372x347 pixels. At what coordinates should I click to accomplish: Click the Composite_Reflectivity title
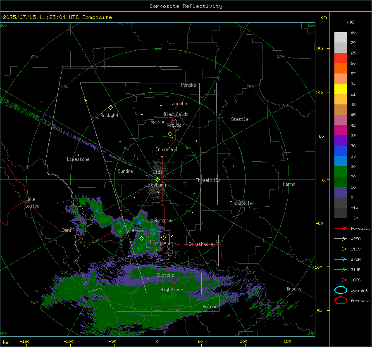click(x=186, y=6)
